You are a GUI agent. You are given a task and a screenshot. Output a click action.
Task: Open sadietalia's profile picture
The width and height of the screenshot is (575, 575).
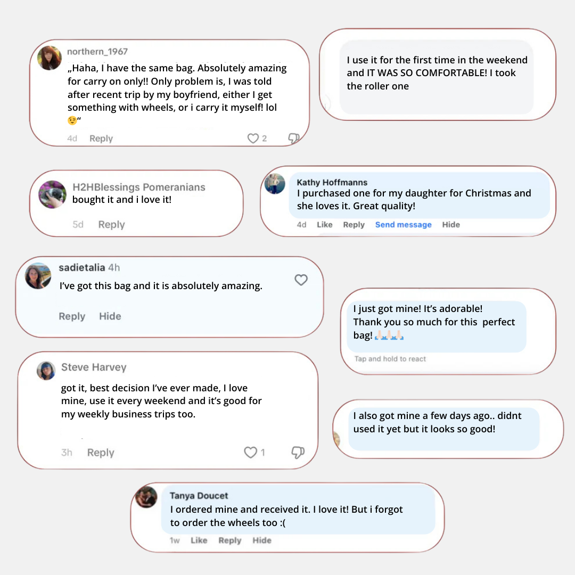click(38, 276)
